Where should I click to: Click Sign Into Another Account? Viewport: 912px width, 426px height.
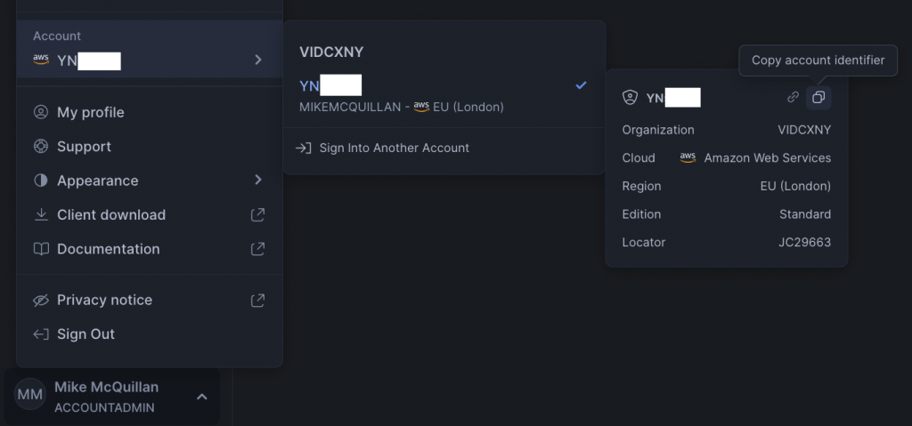[394, 148]
